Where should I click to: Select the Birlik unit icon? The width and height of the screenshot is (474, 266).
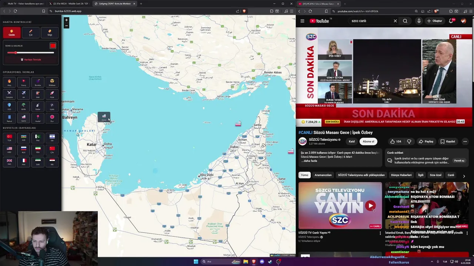click(x=24, y=106)
